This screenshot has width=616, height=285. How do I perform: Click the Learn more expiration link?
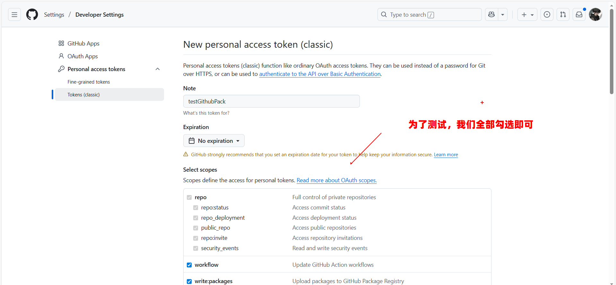(x=446, y=155)
